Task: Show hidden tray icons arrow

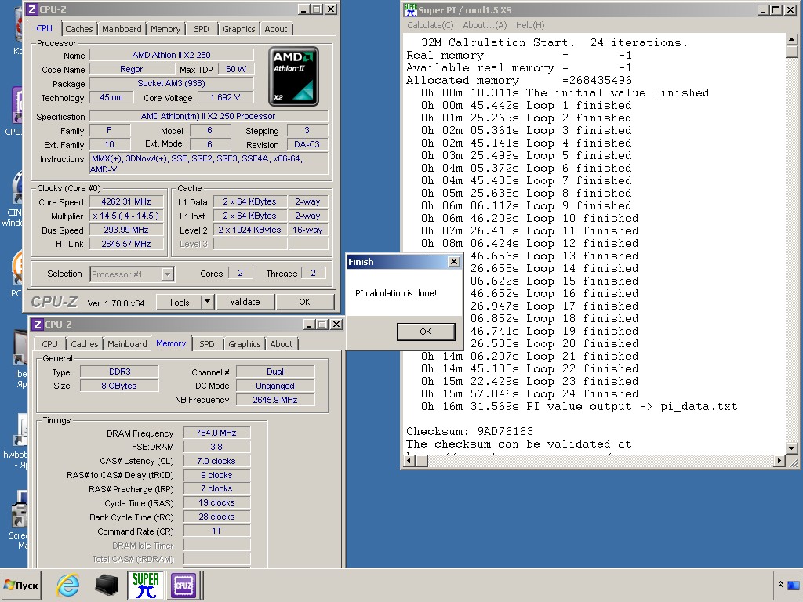Action: [x=780, y=585]
